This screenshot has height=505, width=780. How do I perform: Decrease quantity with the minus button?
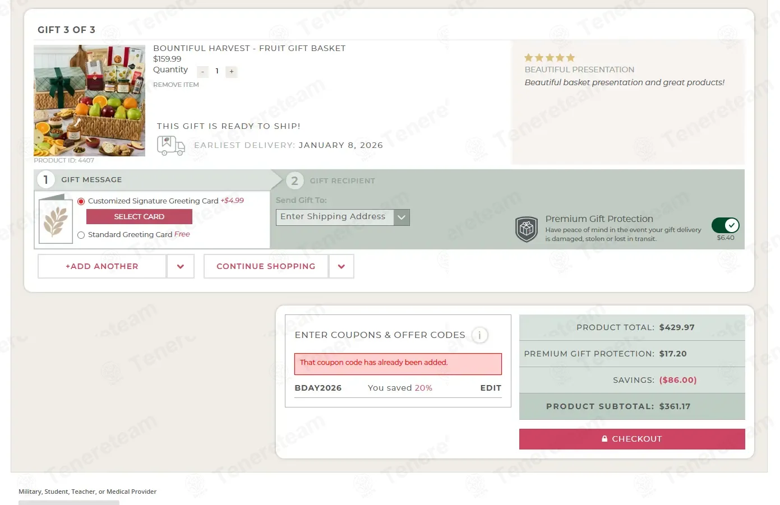click(x=202, y=72)
